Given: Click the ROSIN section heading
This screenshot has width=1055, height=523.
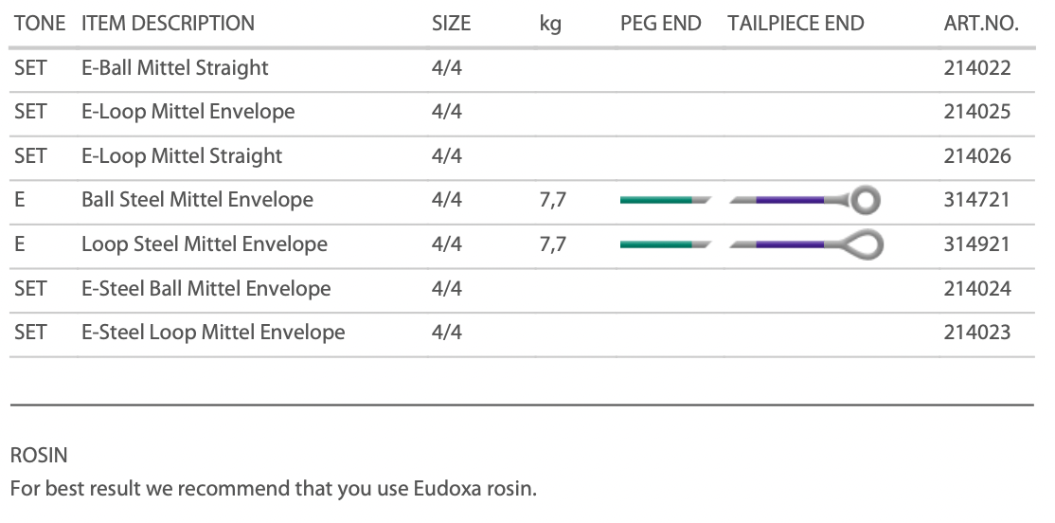Looking at the screenshot, I should pyautogui.click(x=39, y=456).
